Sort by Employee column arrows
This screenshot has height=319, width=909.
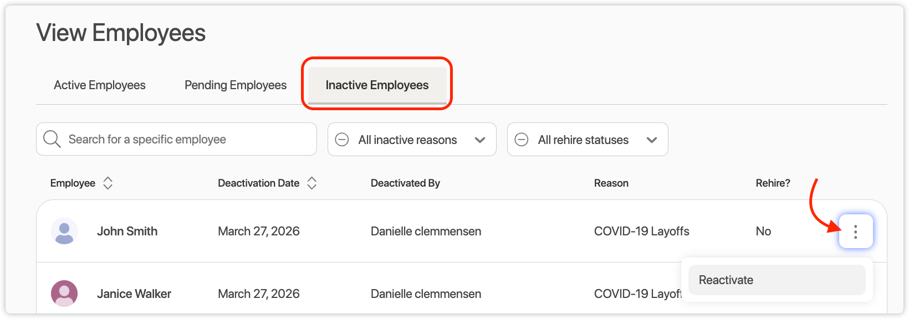click(x=108, y=183)
